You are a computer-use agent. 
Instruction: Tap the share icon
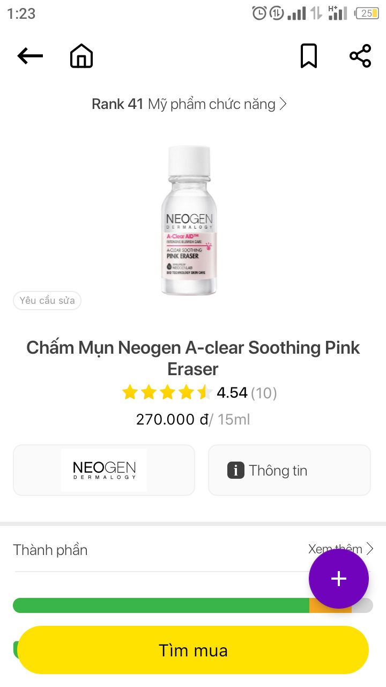pyautogui.click(x=360, y=56)
